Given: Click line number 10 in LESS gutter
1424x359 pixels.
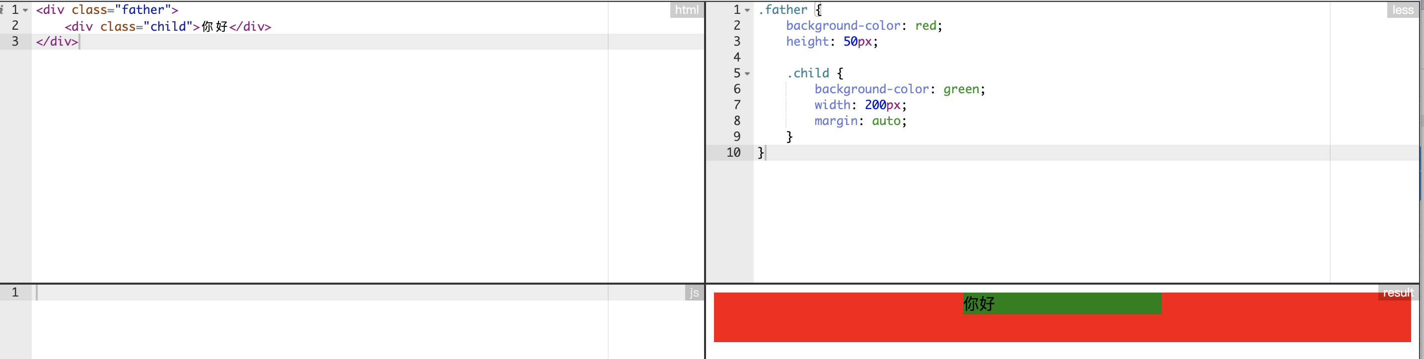Looking at the screenshot, I should [733, 152].
